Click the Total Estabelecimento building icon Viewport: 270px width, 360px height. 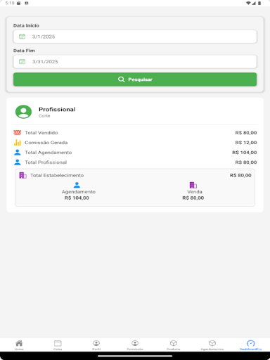pos(22,175)
